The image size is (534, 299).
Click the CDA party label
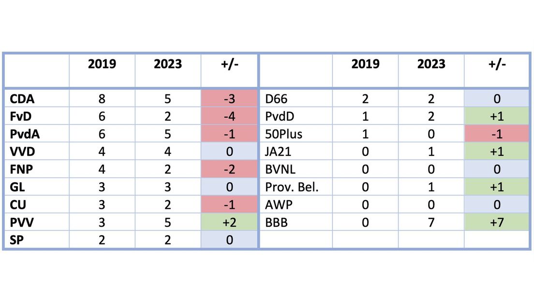click(23, 99)
